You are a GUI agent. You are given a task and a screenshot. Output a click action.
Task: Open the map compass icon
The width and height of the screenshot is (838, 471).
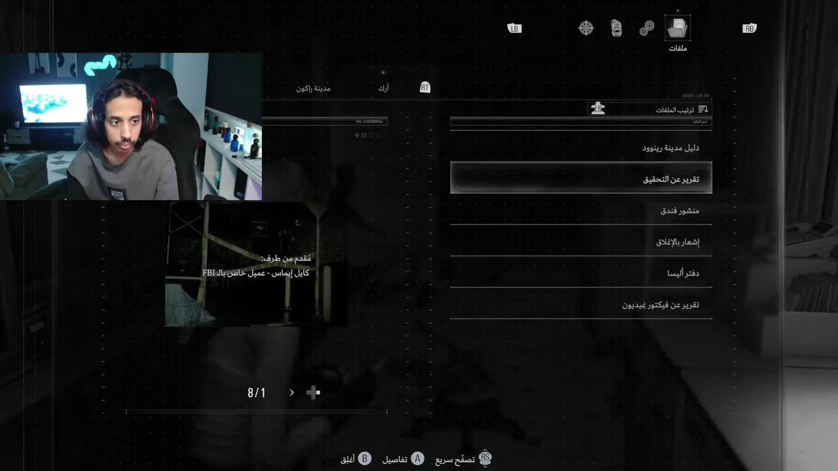[x=586, y=28]
